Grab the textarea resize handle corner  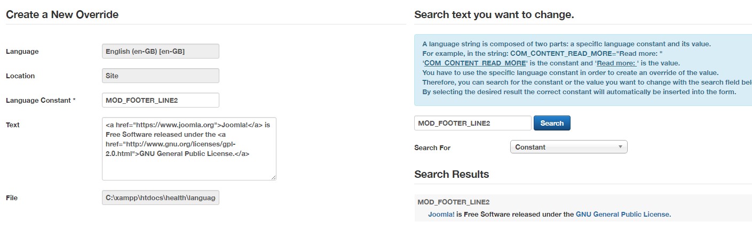point(274,177)
